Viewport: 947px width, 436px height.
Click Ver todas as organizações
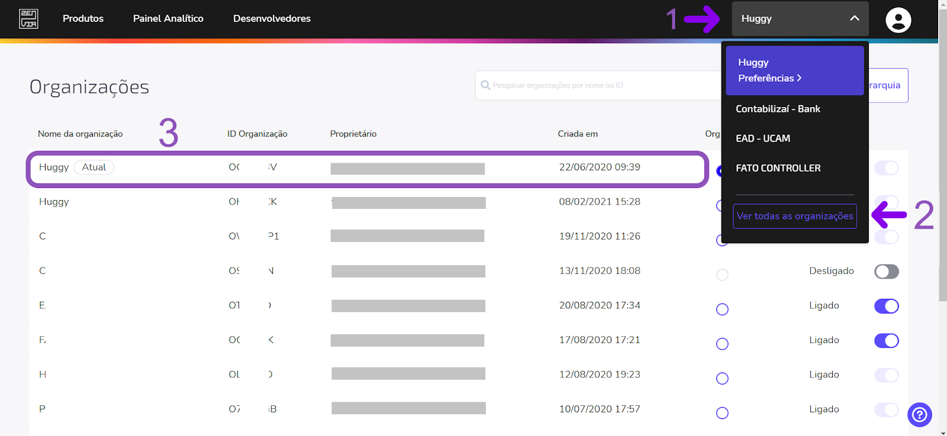point(795,216)
